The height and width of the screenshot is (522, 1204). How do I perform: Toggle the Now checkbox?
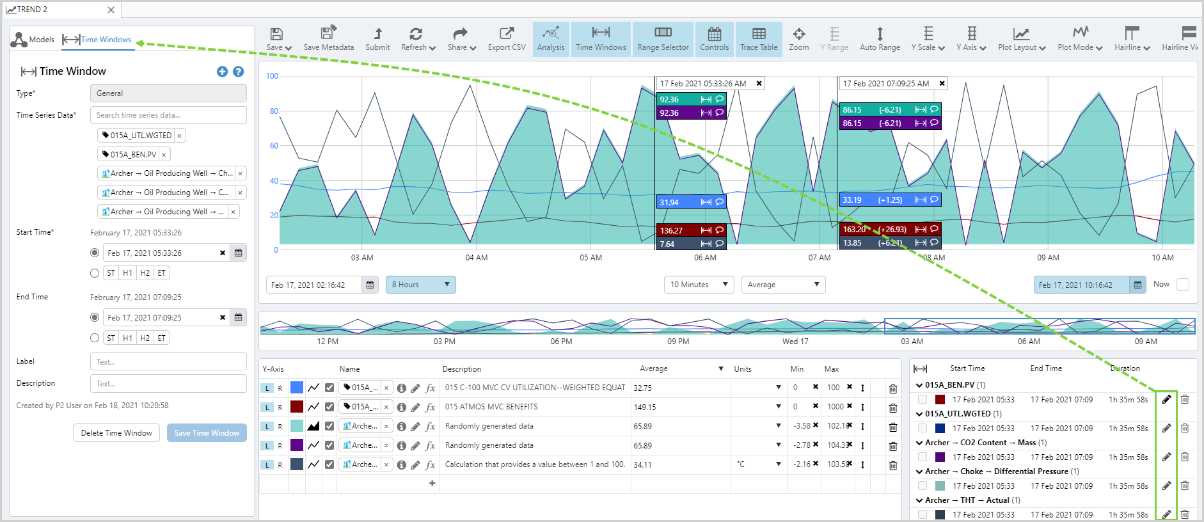(1183, 285)
